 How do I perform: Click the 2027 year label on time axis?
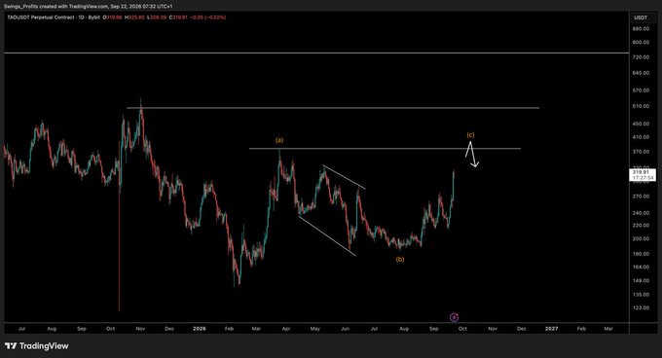click(551, 329)
